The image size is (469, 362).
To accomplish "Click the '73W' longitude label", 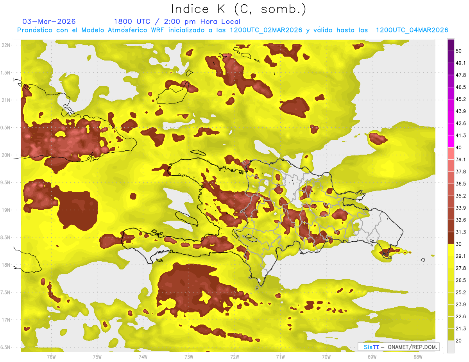I will [x=189, y=357].
